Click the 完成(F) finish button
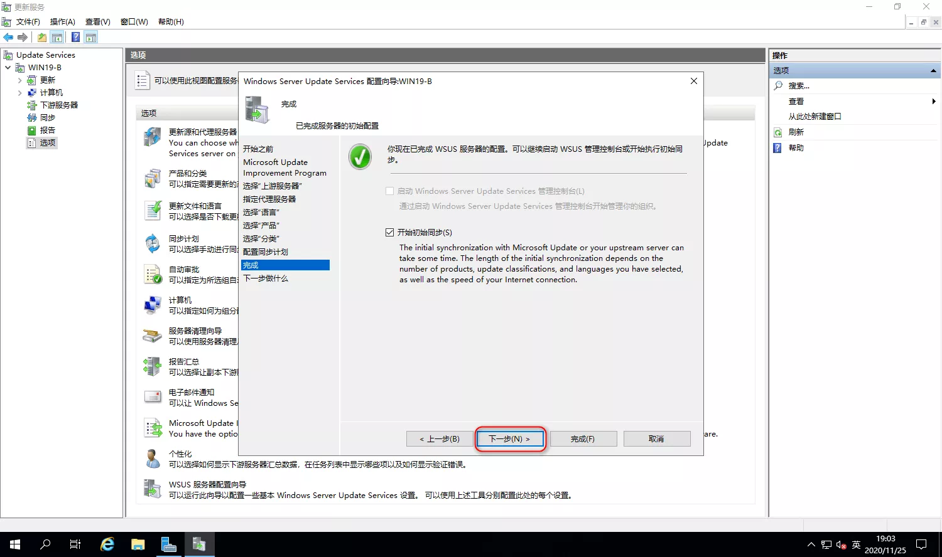The width and height of the screenshot is (942, 557). (x=583, y=438)
